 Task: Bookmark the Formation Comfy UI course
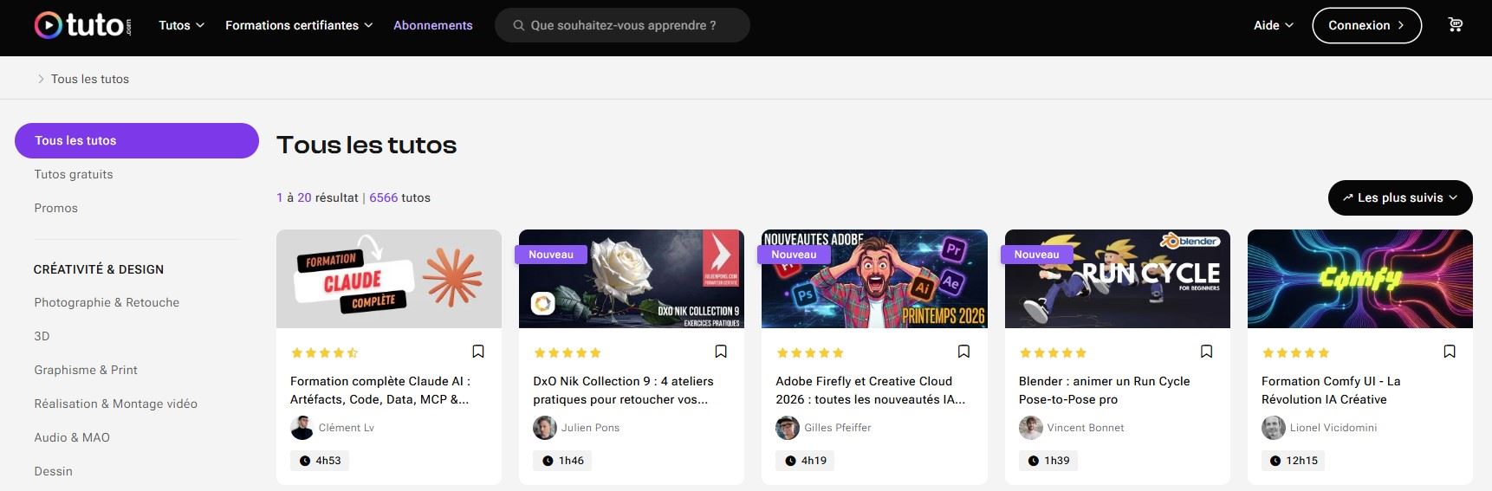tap(1450, 352)
